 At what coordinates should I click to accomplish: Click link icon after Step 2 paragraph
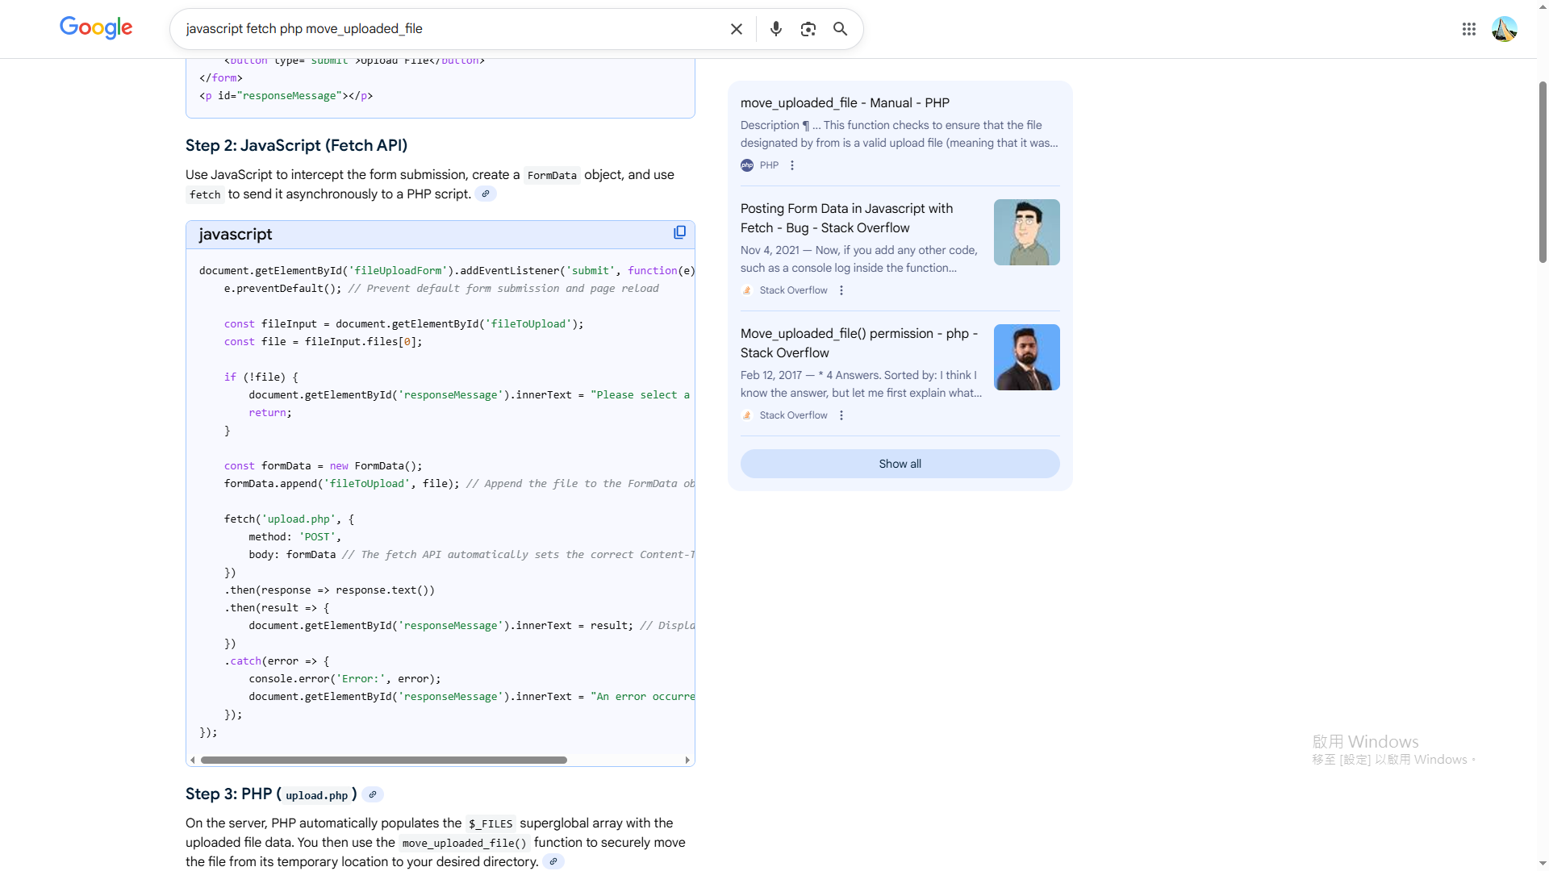(485, 194)
